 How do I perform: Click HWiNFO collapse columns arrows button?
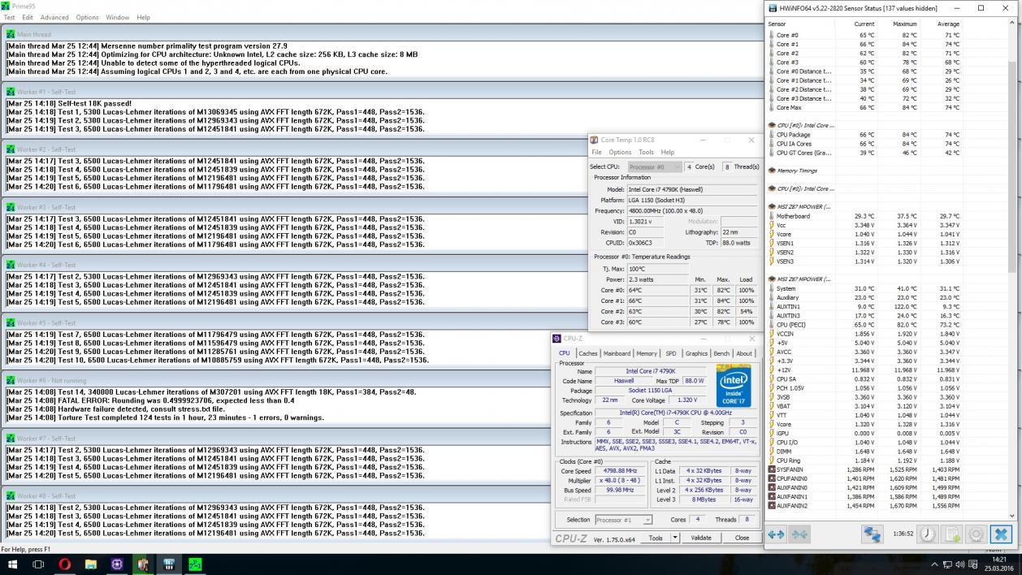click(799, 534)
